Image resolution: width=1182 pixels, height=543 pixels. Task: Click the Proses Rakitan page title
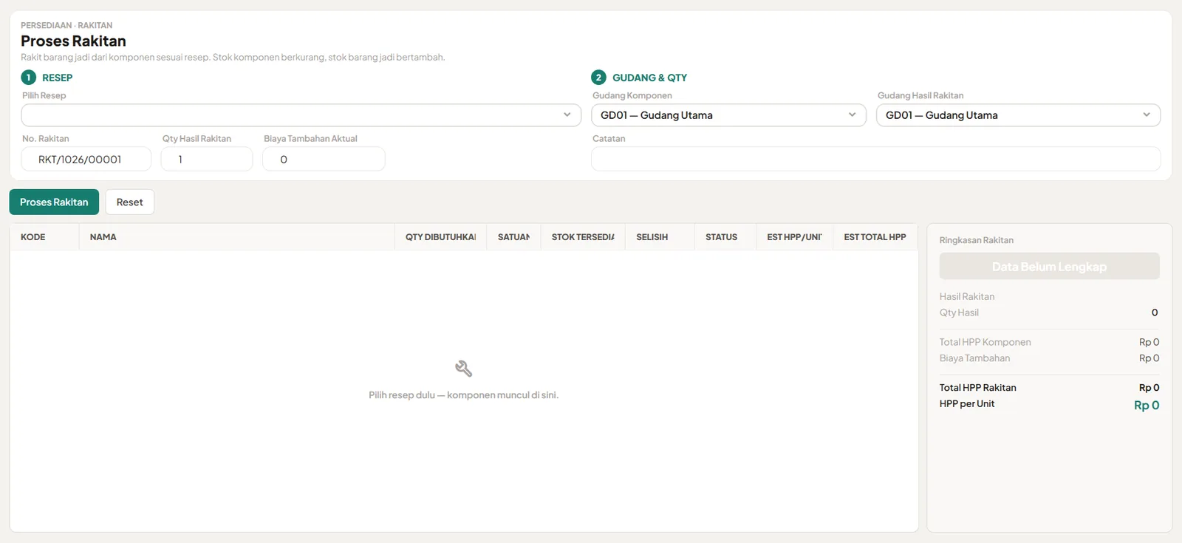73,41
